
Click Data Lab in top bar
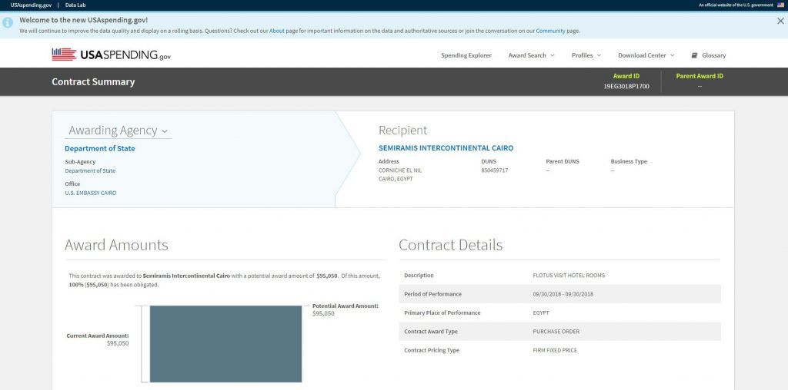click(75, 5)
